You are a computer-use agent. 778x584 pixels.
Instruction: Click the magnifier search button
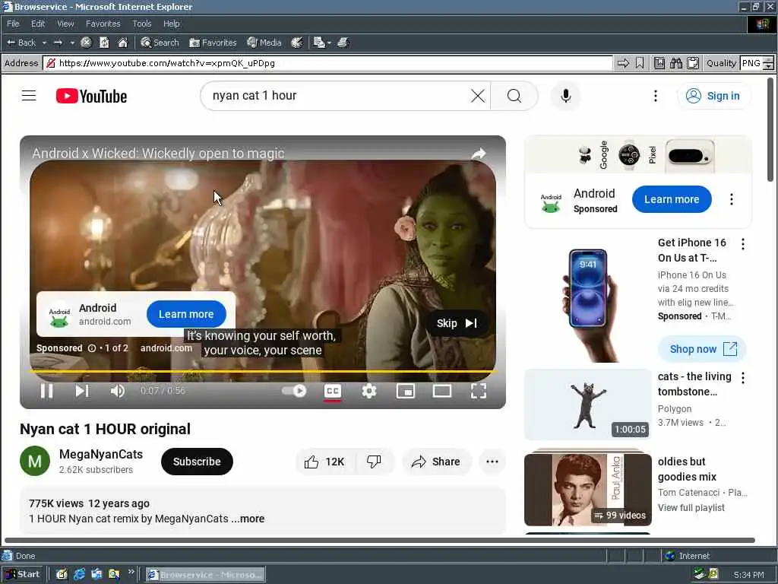[x=514, y=96]
